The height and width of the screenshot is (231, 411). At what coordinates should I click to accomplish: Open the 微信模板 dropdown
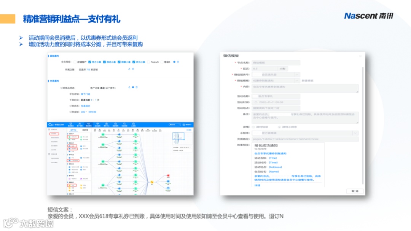[x=276, y=81]
